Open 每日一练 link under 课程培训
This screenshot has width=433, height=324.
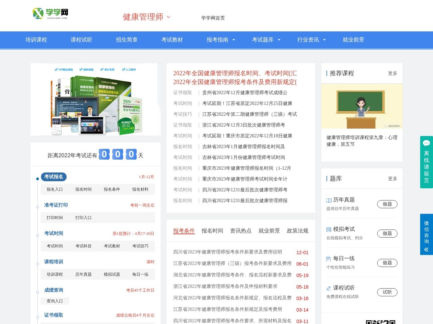pyautogui.click(x=140, y=274)
